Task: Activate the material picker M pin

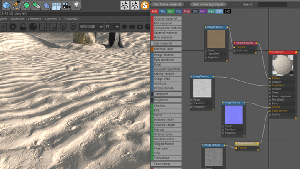Action: pos(73,27)
